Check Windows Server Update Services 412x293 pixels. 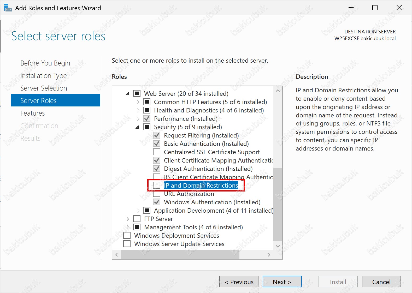pyautogui.click(x=127, y=244)
